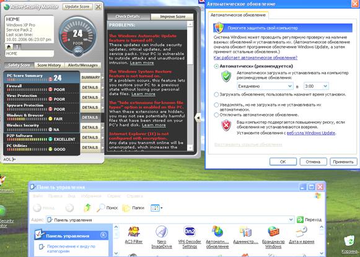
Task: Open the Справка menu in Control Panel
Action: click(134, 196)
